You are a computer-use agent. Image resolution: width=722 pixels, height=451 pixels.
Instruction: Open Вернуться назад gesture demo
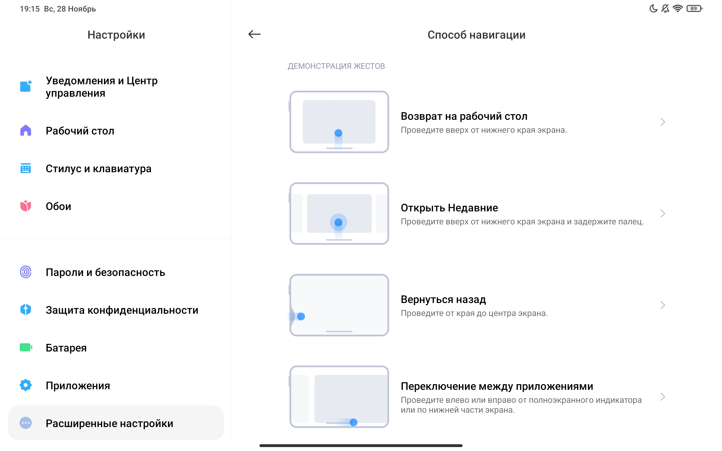[443, 299]
